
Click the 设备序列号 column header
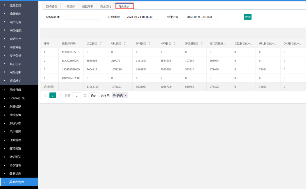coord(69,44)
